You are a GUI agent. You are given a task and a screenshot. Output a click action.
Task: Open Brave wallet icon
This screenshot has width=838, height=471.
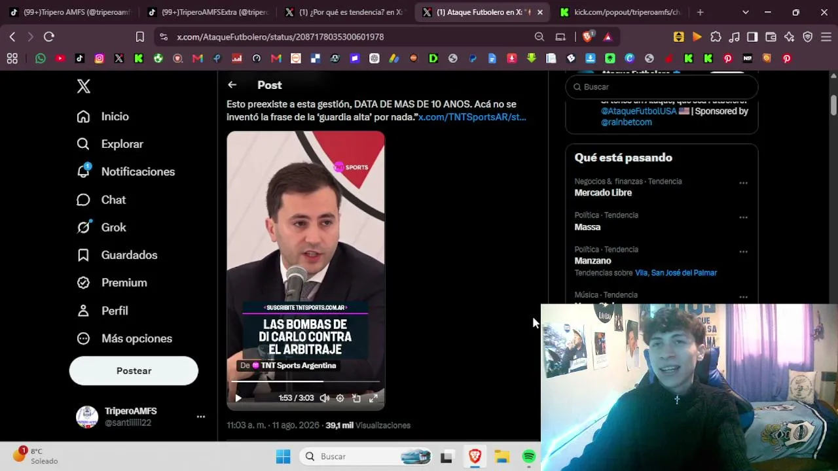771,37
